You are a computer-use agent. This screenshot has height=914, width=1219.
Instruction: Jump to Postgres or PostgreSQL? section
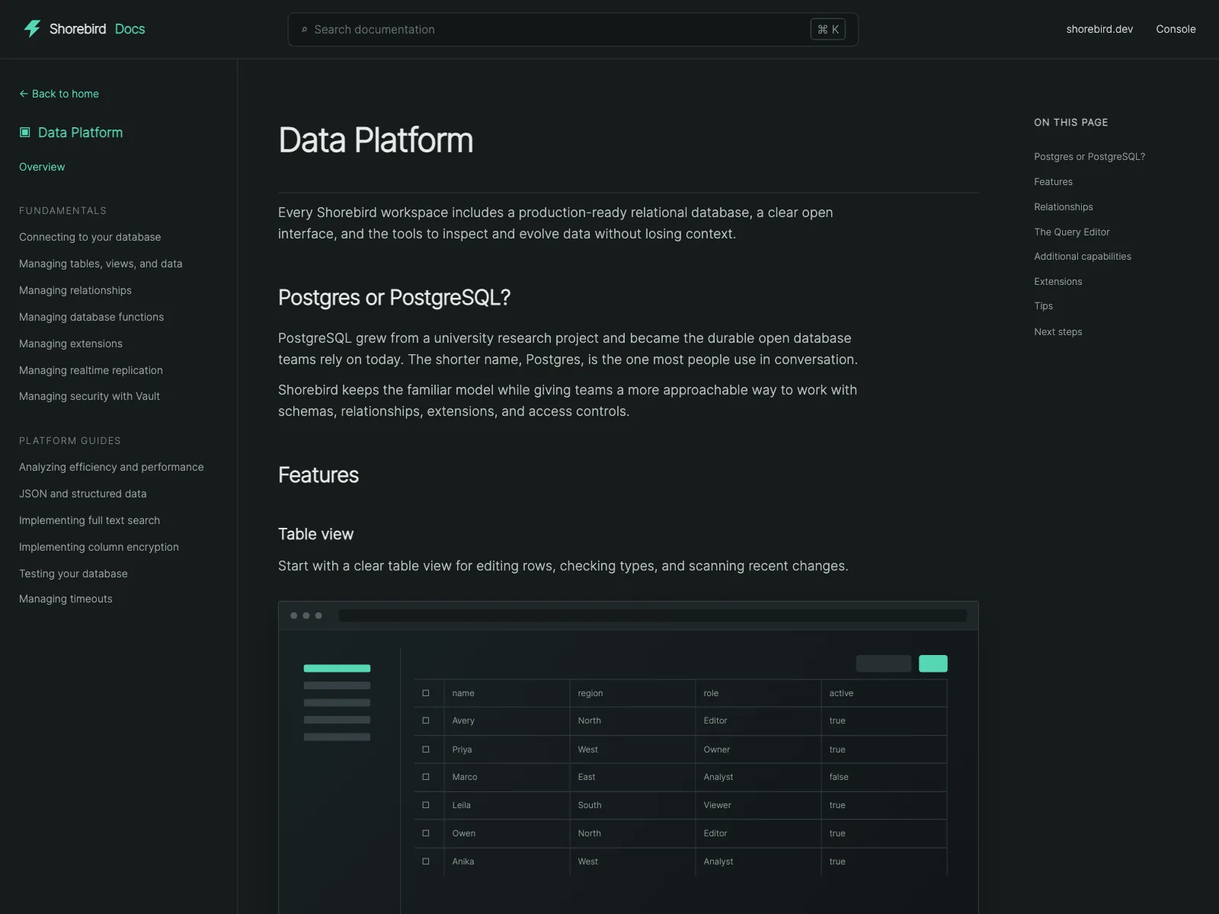point(1089,157)
